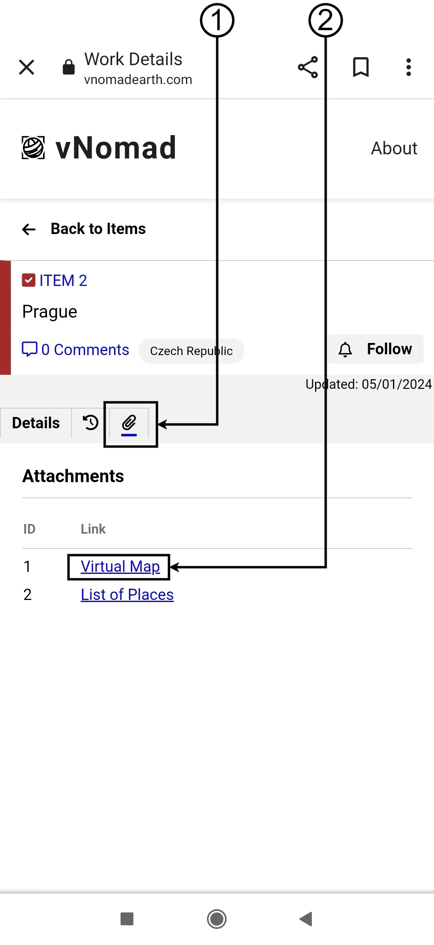Open the three-dot overflow menu
434x945 pixels.
coord(408,67)
